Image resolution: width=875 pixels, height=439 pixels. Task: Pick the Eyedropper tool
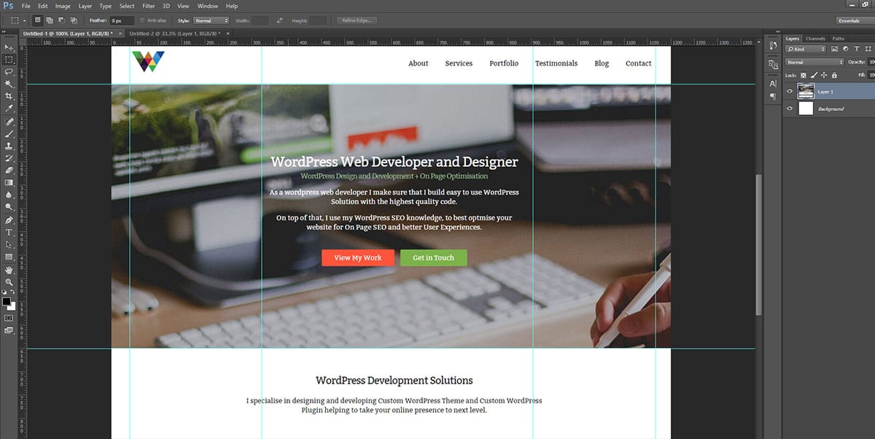9,109
